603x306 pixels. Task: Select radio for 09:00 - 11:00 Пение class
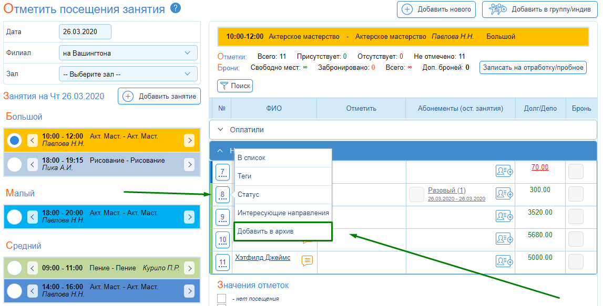pyautogui.click(x=15, y=268)
